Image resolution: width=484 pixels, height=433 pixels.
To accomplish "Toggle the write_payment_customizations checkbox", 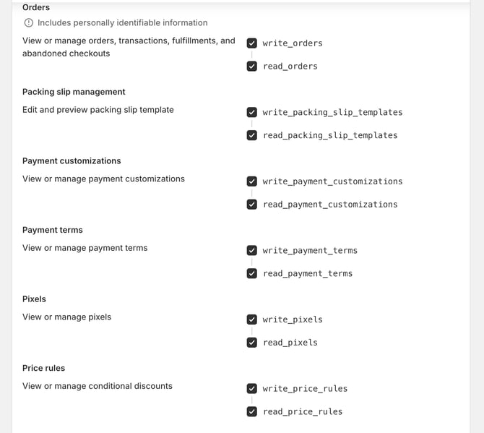I will click(x=251, y=181).
